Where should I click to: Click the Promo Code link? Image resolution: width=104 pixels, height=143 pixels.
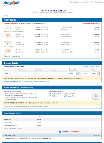click(x=8, y=128)
